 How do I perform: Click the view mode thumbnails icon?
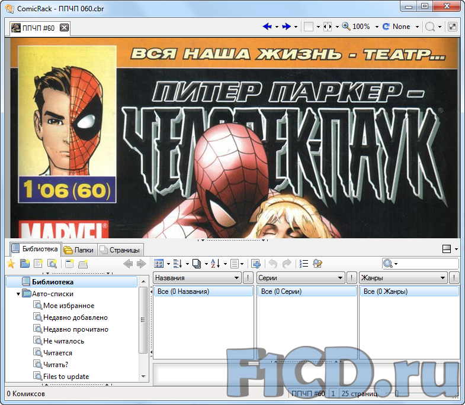159,264
